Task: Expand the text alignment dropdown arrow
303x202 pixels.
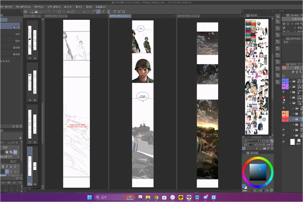Action: [18, 171]
